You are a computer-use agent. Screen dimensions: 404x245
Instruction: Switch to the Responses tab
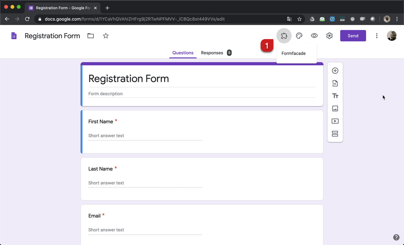click(212, 53)
